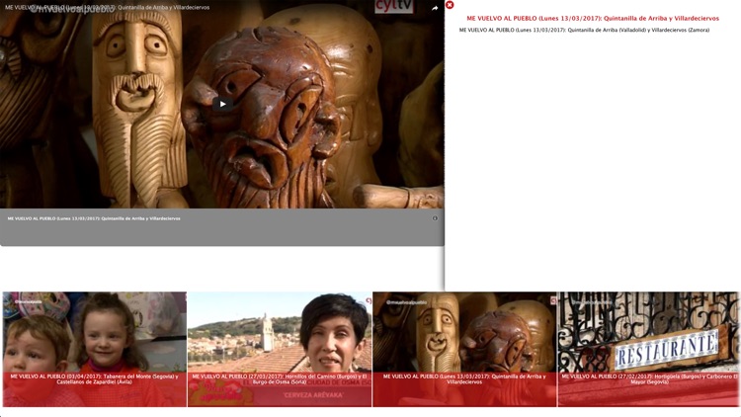Image resolution: width=741 pixels, height=417 pixels.
Task: Play the video with the center play button
Action: pyautogui.click(x=222, y=104)
